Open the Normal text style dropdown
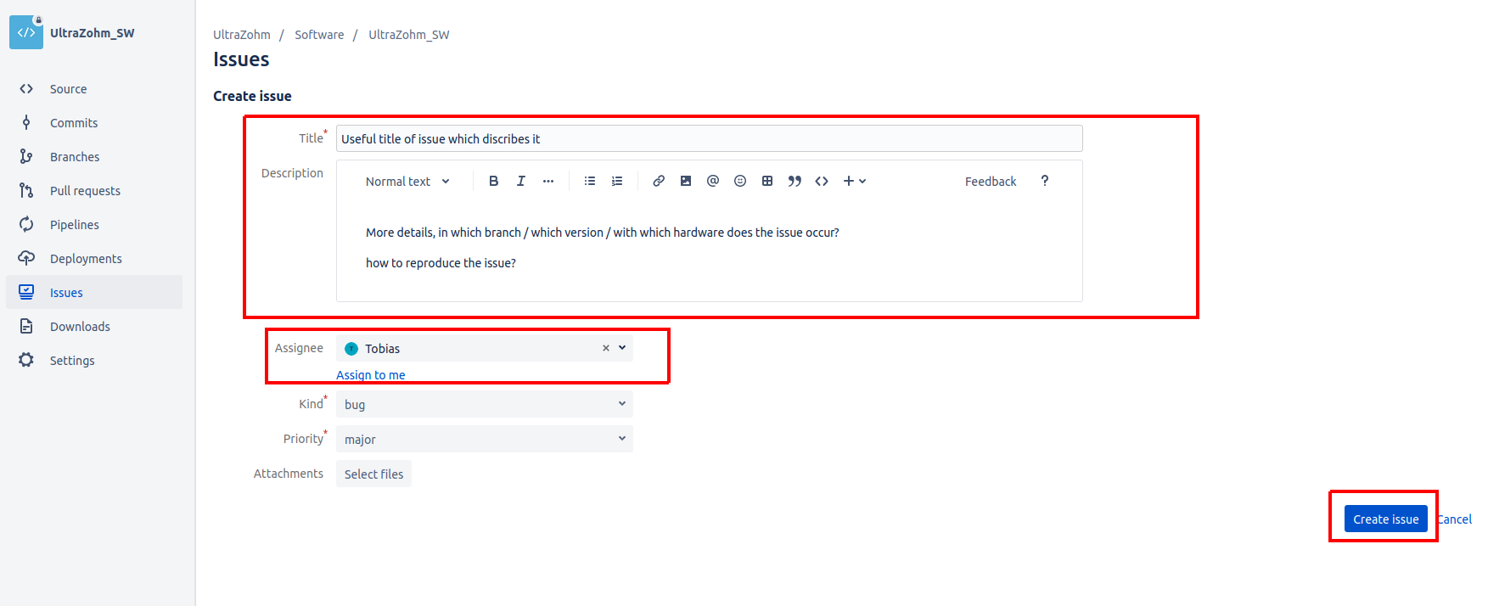The image size is (1488, 606). tap(407, 182)
